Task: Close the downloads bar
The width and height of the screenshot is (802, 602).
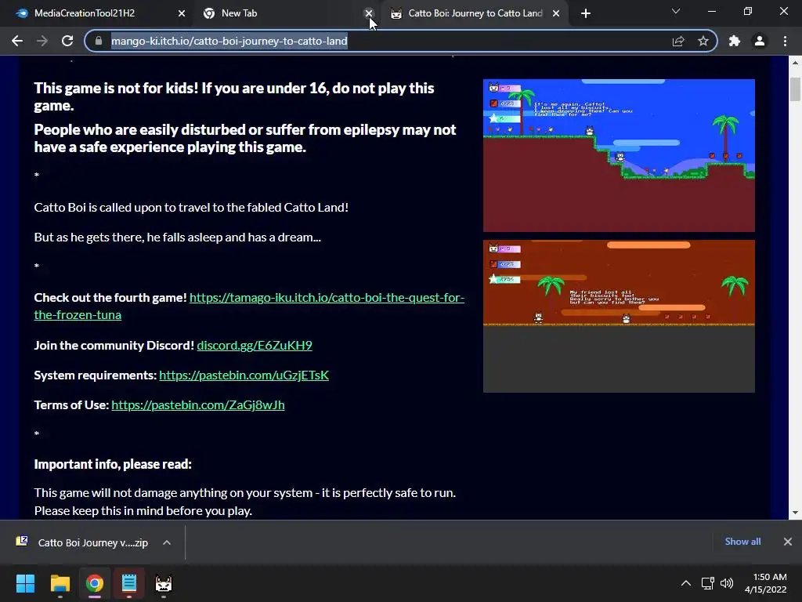Action: pyautogui.click(x=788, y=542)
